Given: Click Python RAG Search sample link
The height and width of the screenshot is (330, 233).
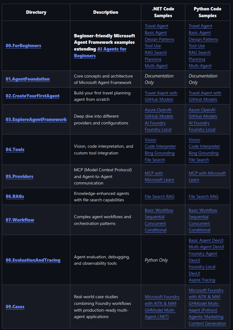Looking at the screenshot, I should point(200,53).
